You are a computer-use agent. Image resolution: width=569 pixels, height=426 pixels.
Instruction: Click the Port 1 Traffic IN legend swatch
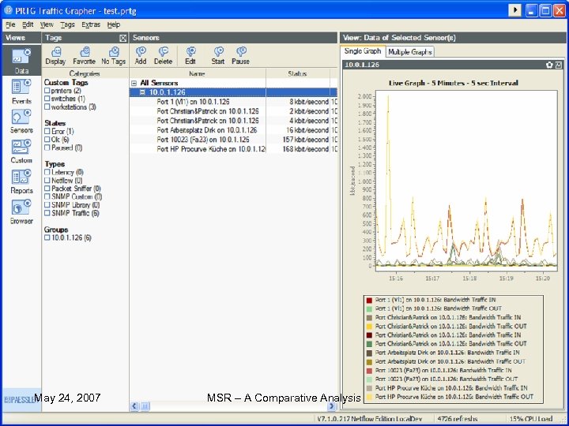[369, 301]
